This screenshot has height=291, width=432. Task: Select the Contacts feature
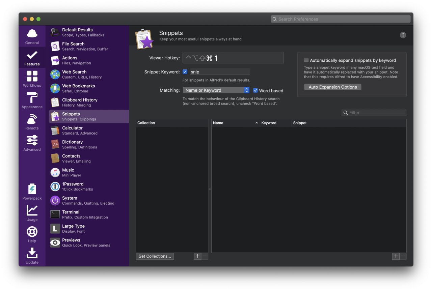click(x=89, y=158)
